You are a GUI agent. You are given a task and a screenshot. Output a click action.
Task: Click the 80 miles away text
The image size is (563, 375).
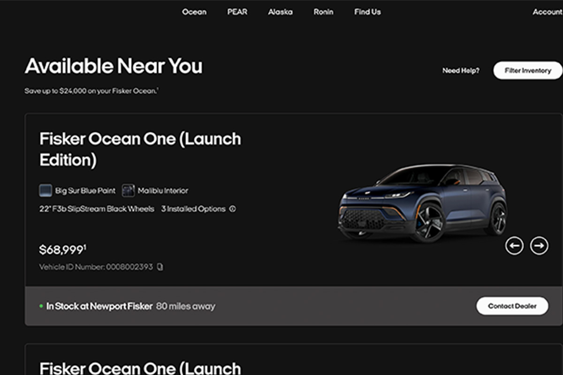click(186, 306)
